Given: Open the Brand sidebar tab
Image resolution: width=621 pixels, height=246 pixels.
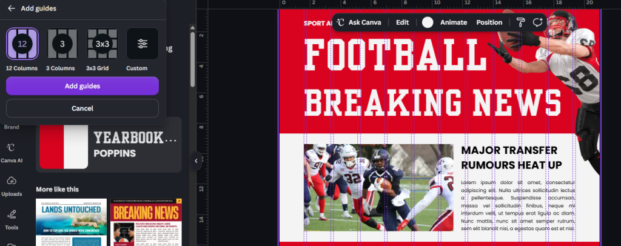Looking at the screenshot, I should tap(12, 127).
